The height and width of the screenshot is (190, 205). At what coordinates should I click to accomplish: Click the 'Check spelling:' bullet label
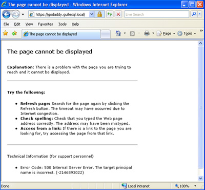(x=37, y=119)
